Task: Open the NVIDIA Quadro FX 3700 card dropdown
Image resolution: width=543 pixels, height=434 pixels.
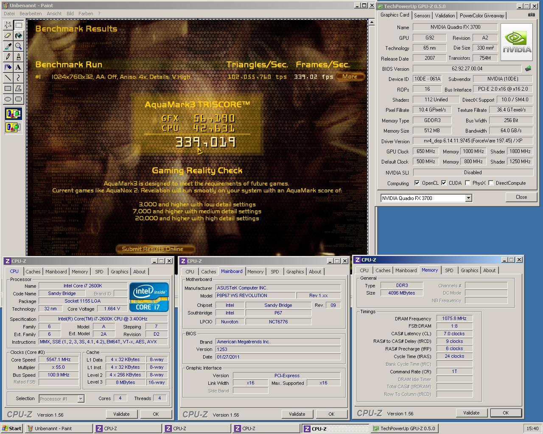Action: pyautogui.click(x=468, y=198)
